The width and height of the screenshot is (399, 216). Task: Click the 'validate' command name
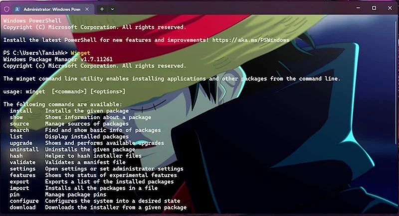[x=22, y=162]
